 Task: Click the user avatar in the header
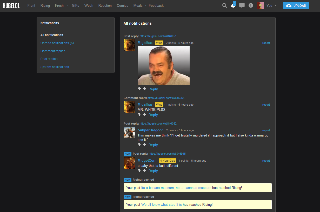click(x=261, y=5)
